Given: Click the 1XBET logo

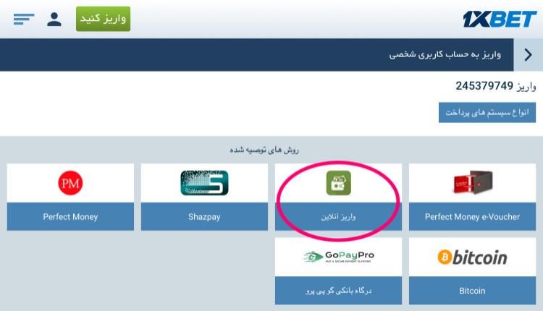Looking at the screenshot, I should [x=500, y=19].
